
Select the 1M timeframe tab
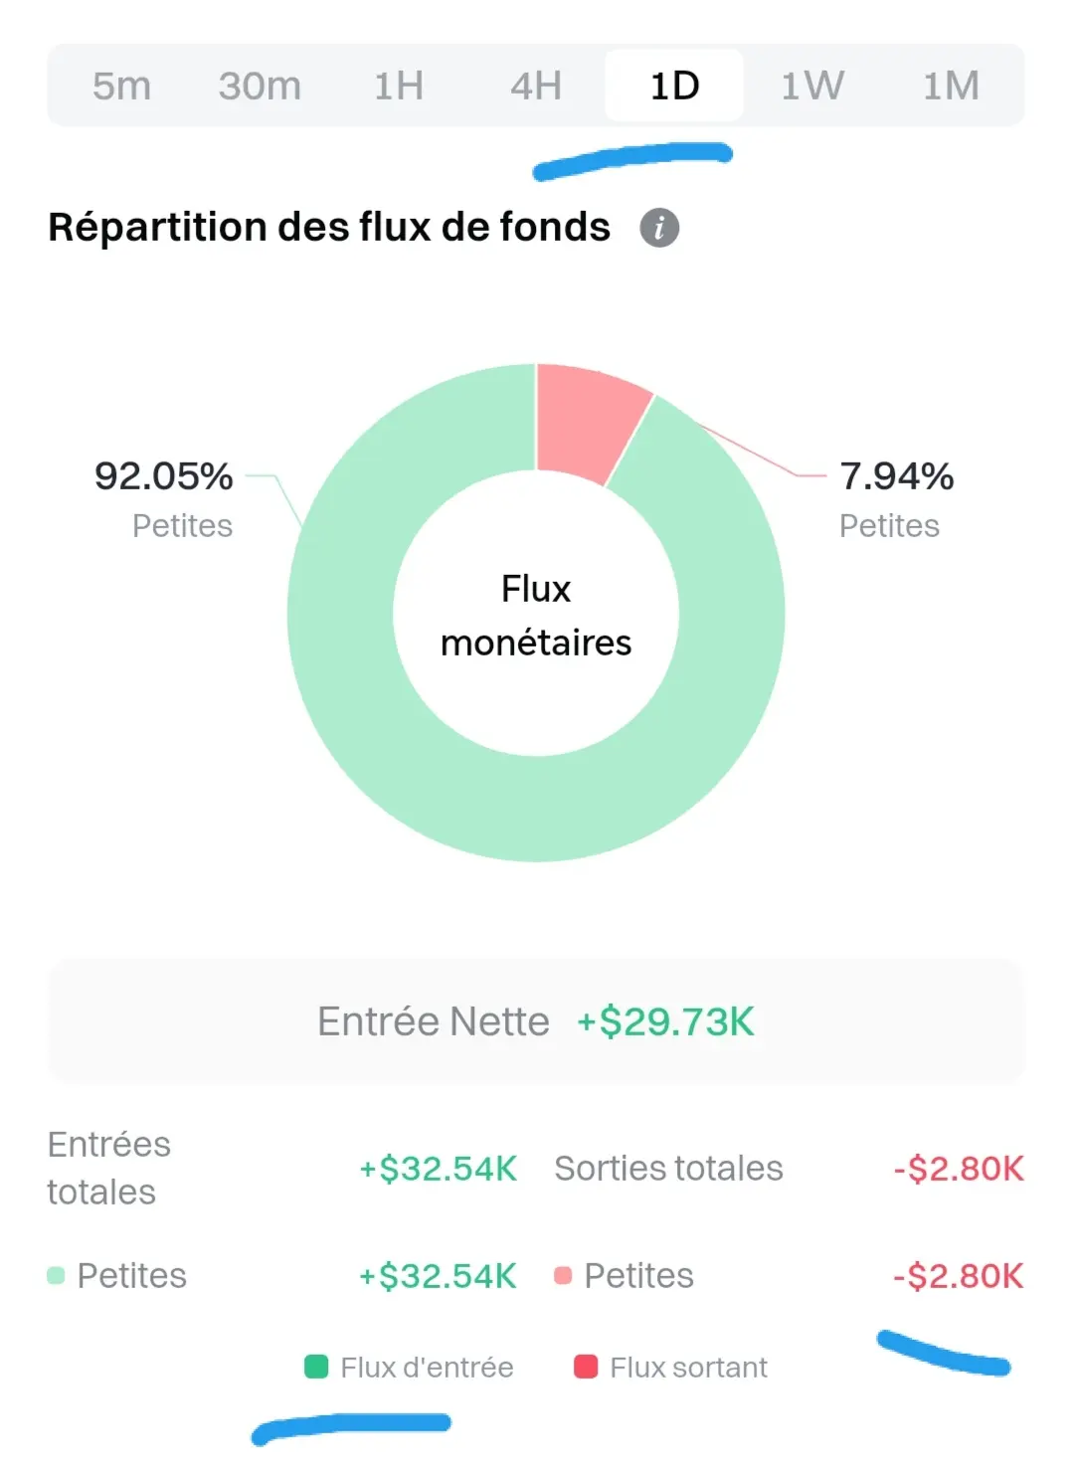pyautogui.click(x=951, y=86)
